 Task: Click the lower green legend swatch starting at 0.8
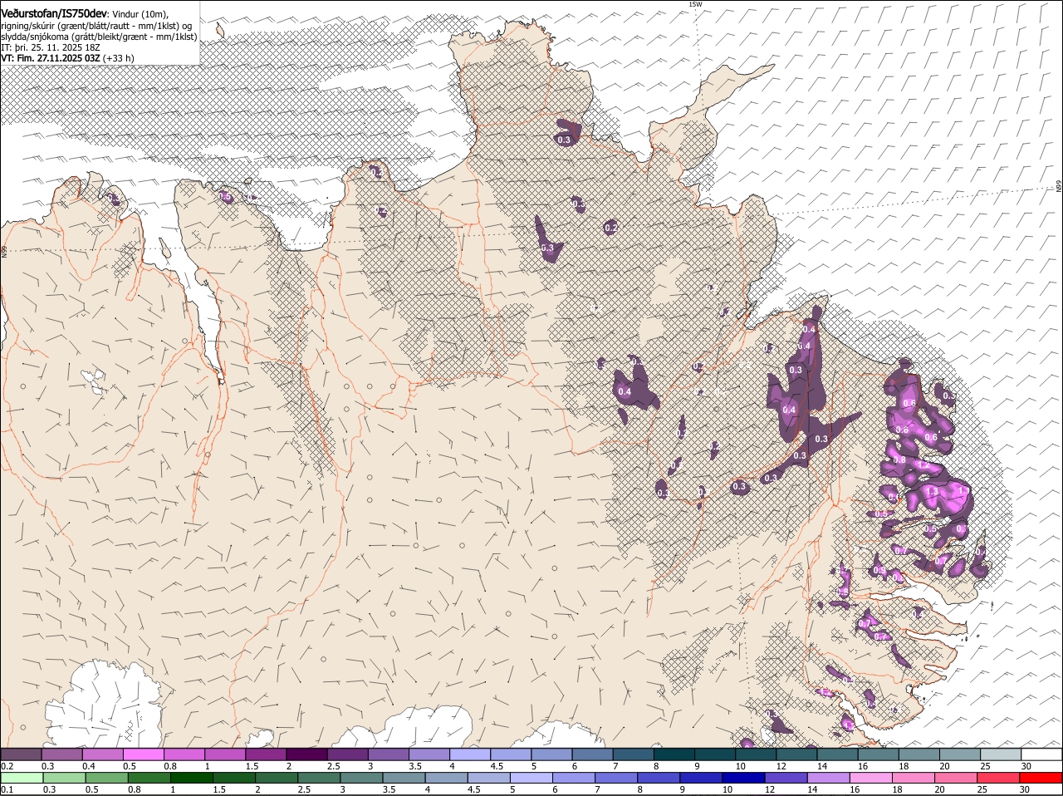coord(149,778)
